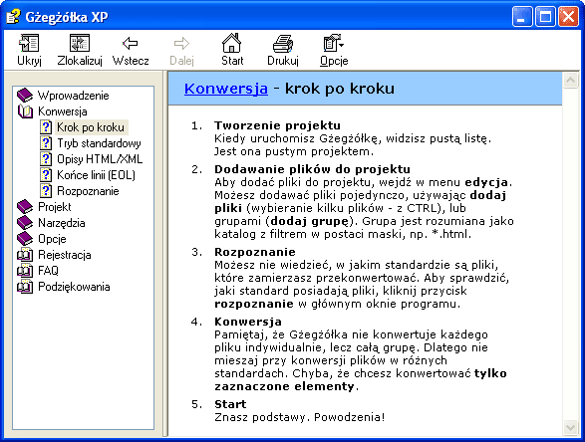The width and height of the screenshot is (585, 442).
Task: Click the Ukryj (hide) toolbar icon
Action: (29, 43)
